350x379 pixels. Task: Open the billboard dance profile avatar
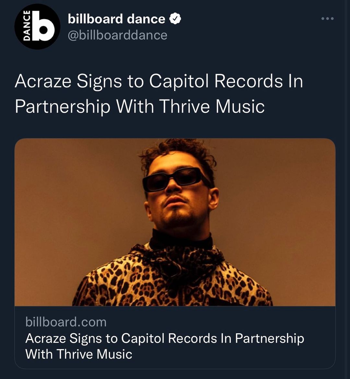[x=37, y=27]
